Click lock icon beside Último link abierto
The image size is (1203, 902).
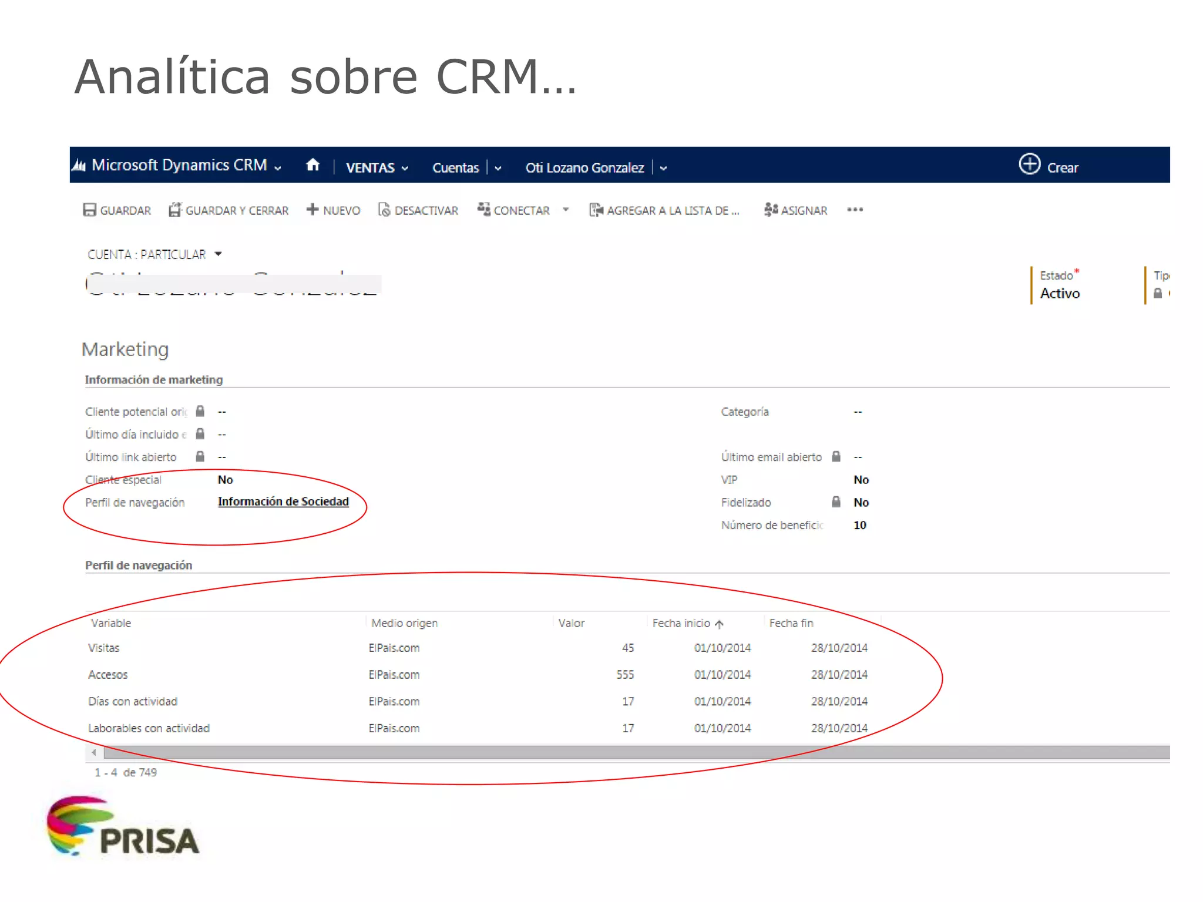tap(200, 456)
